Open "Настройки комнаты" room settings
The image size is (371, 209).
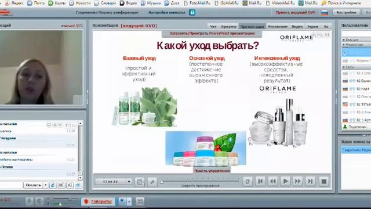pyautogui.click(x=166, y=12)
